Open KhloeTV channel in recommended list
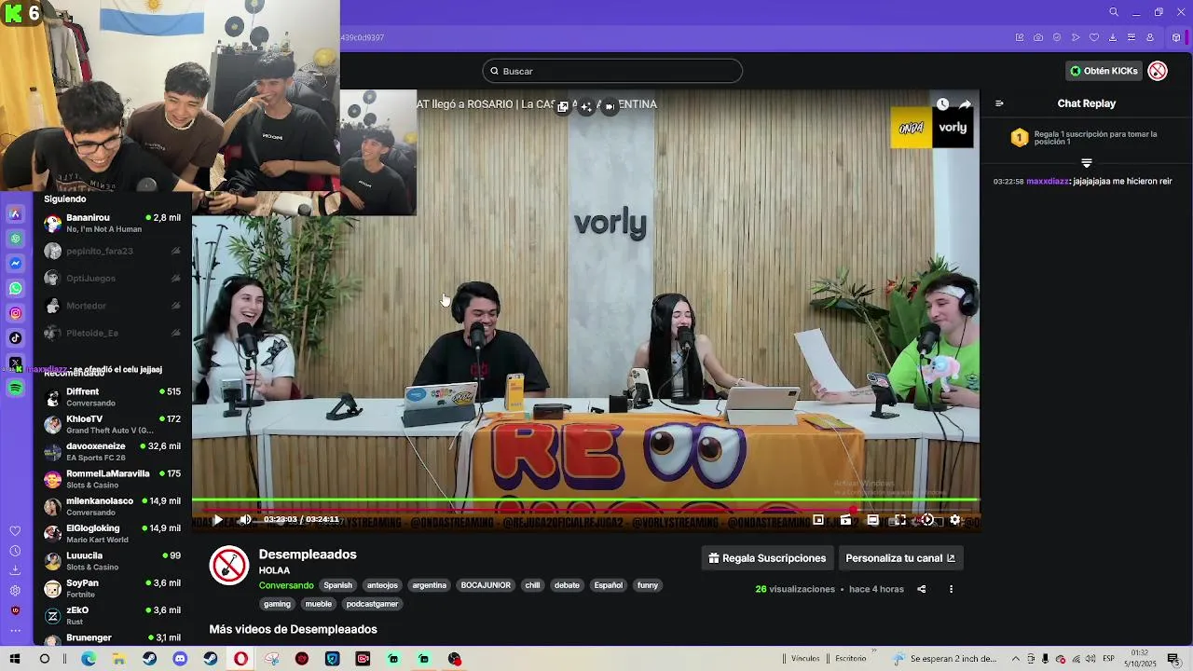 (113, 424)
